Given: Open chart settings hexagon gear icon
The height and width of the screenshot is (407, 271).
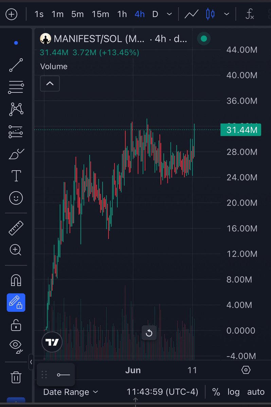Looking at the screenshot, I should click(246, 370).
